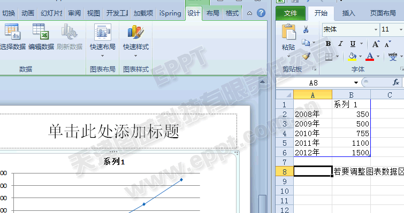Expand the Quick Layout (快速布局) dropdown arrow
Viewport: 404px width, 213px height.
[103, 56]
